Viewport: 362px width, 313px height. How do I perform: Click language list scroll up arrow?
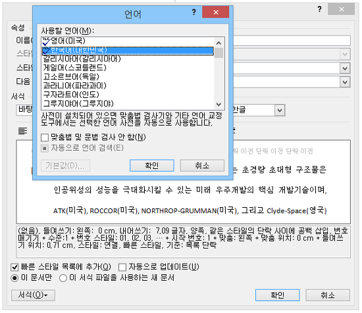219,43
